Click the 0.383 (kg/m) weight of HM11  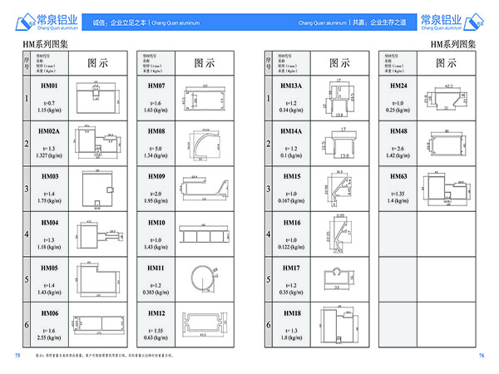(156, 293)
